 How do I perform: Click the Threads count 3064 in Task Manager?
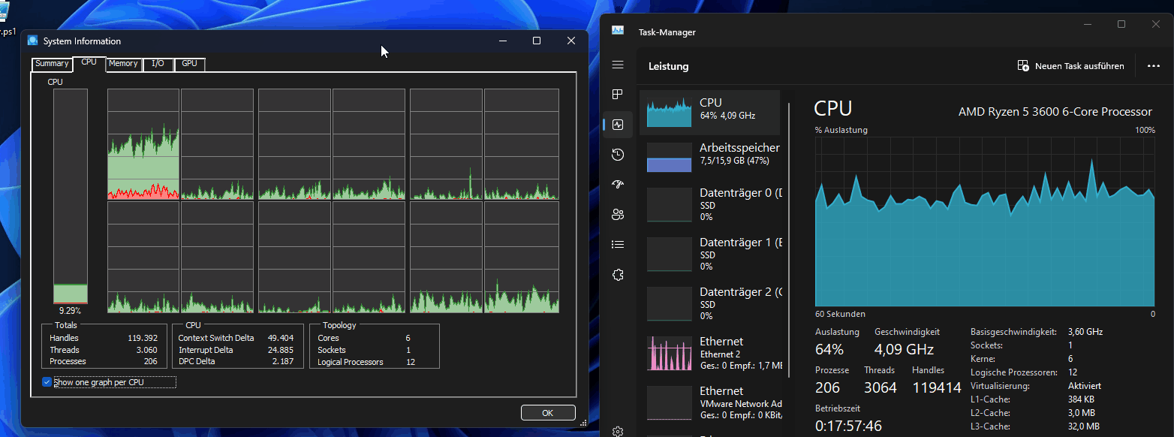[880, 387]
